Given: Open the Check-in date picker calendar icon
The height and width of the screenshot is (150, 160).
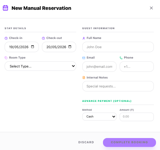Looking at the screenshot, I should pyautogui.click(x=32, y=47).
